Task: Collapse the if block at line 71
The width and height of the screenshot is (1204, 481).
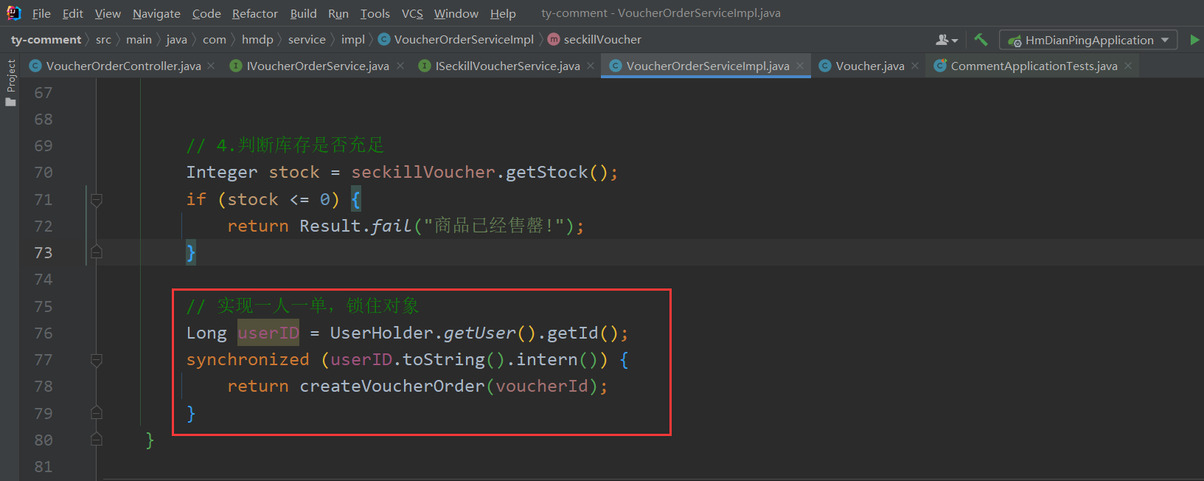Action: click(96, 199)
